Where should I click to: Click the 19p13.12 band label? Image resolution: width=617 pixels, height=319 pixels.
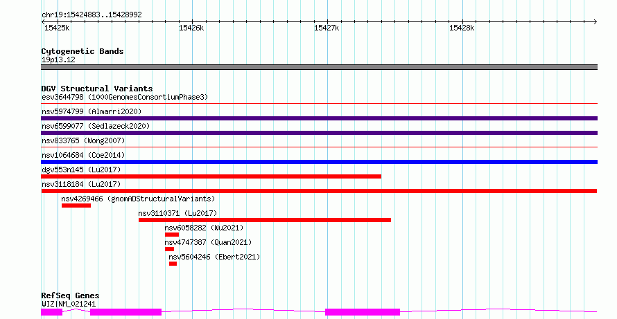tap(58, 60)
